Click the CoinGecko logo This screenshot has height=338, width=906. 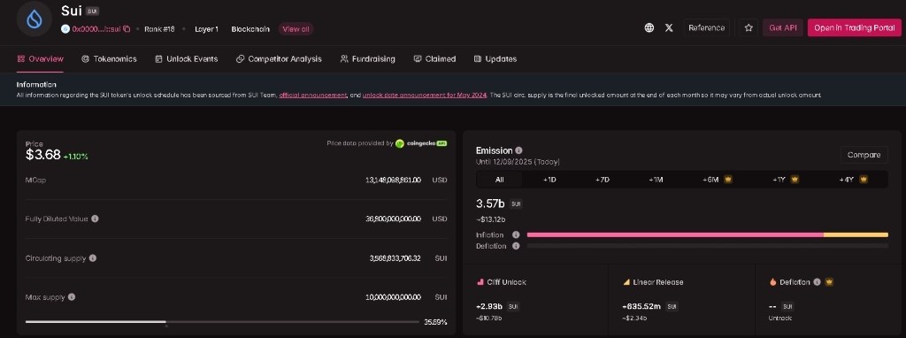pyautogui.click(x=421, y=143)
